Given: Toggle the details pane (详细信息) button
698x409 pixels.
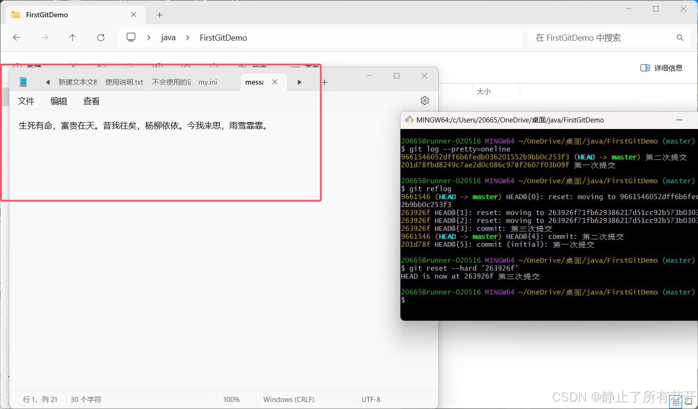Looking at the screenshot, I should click(x=662, y=68).
